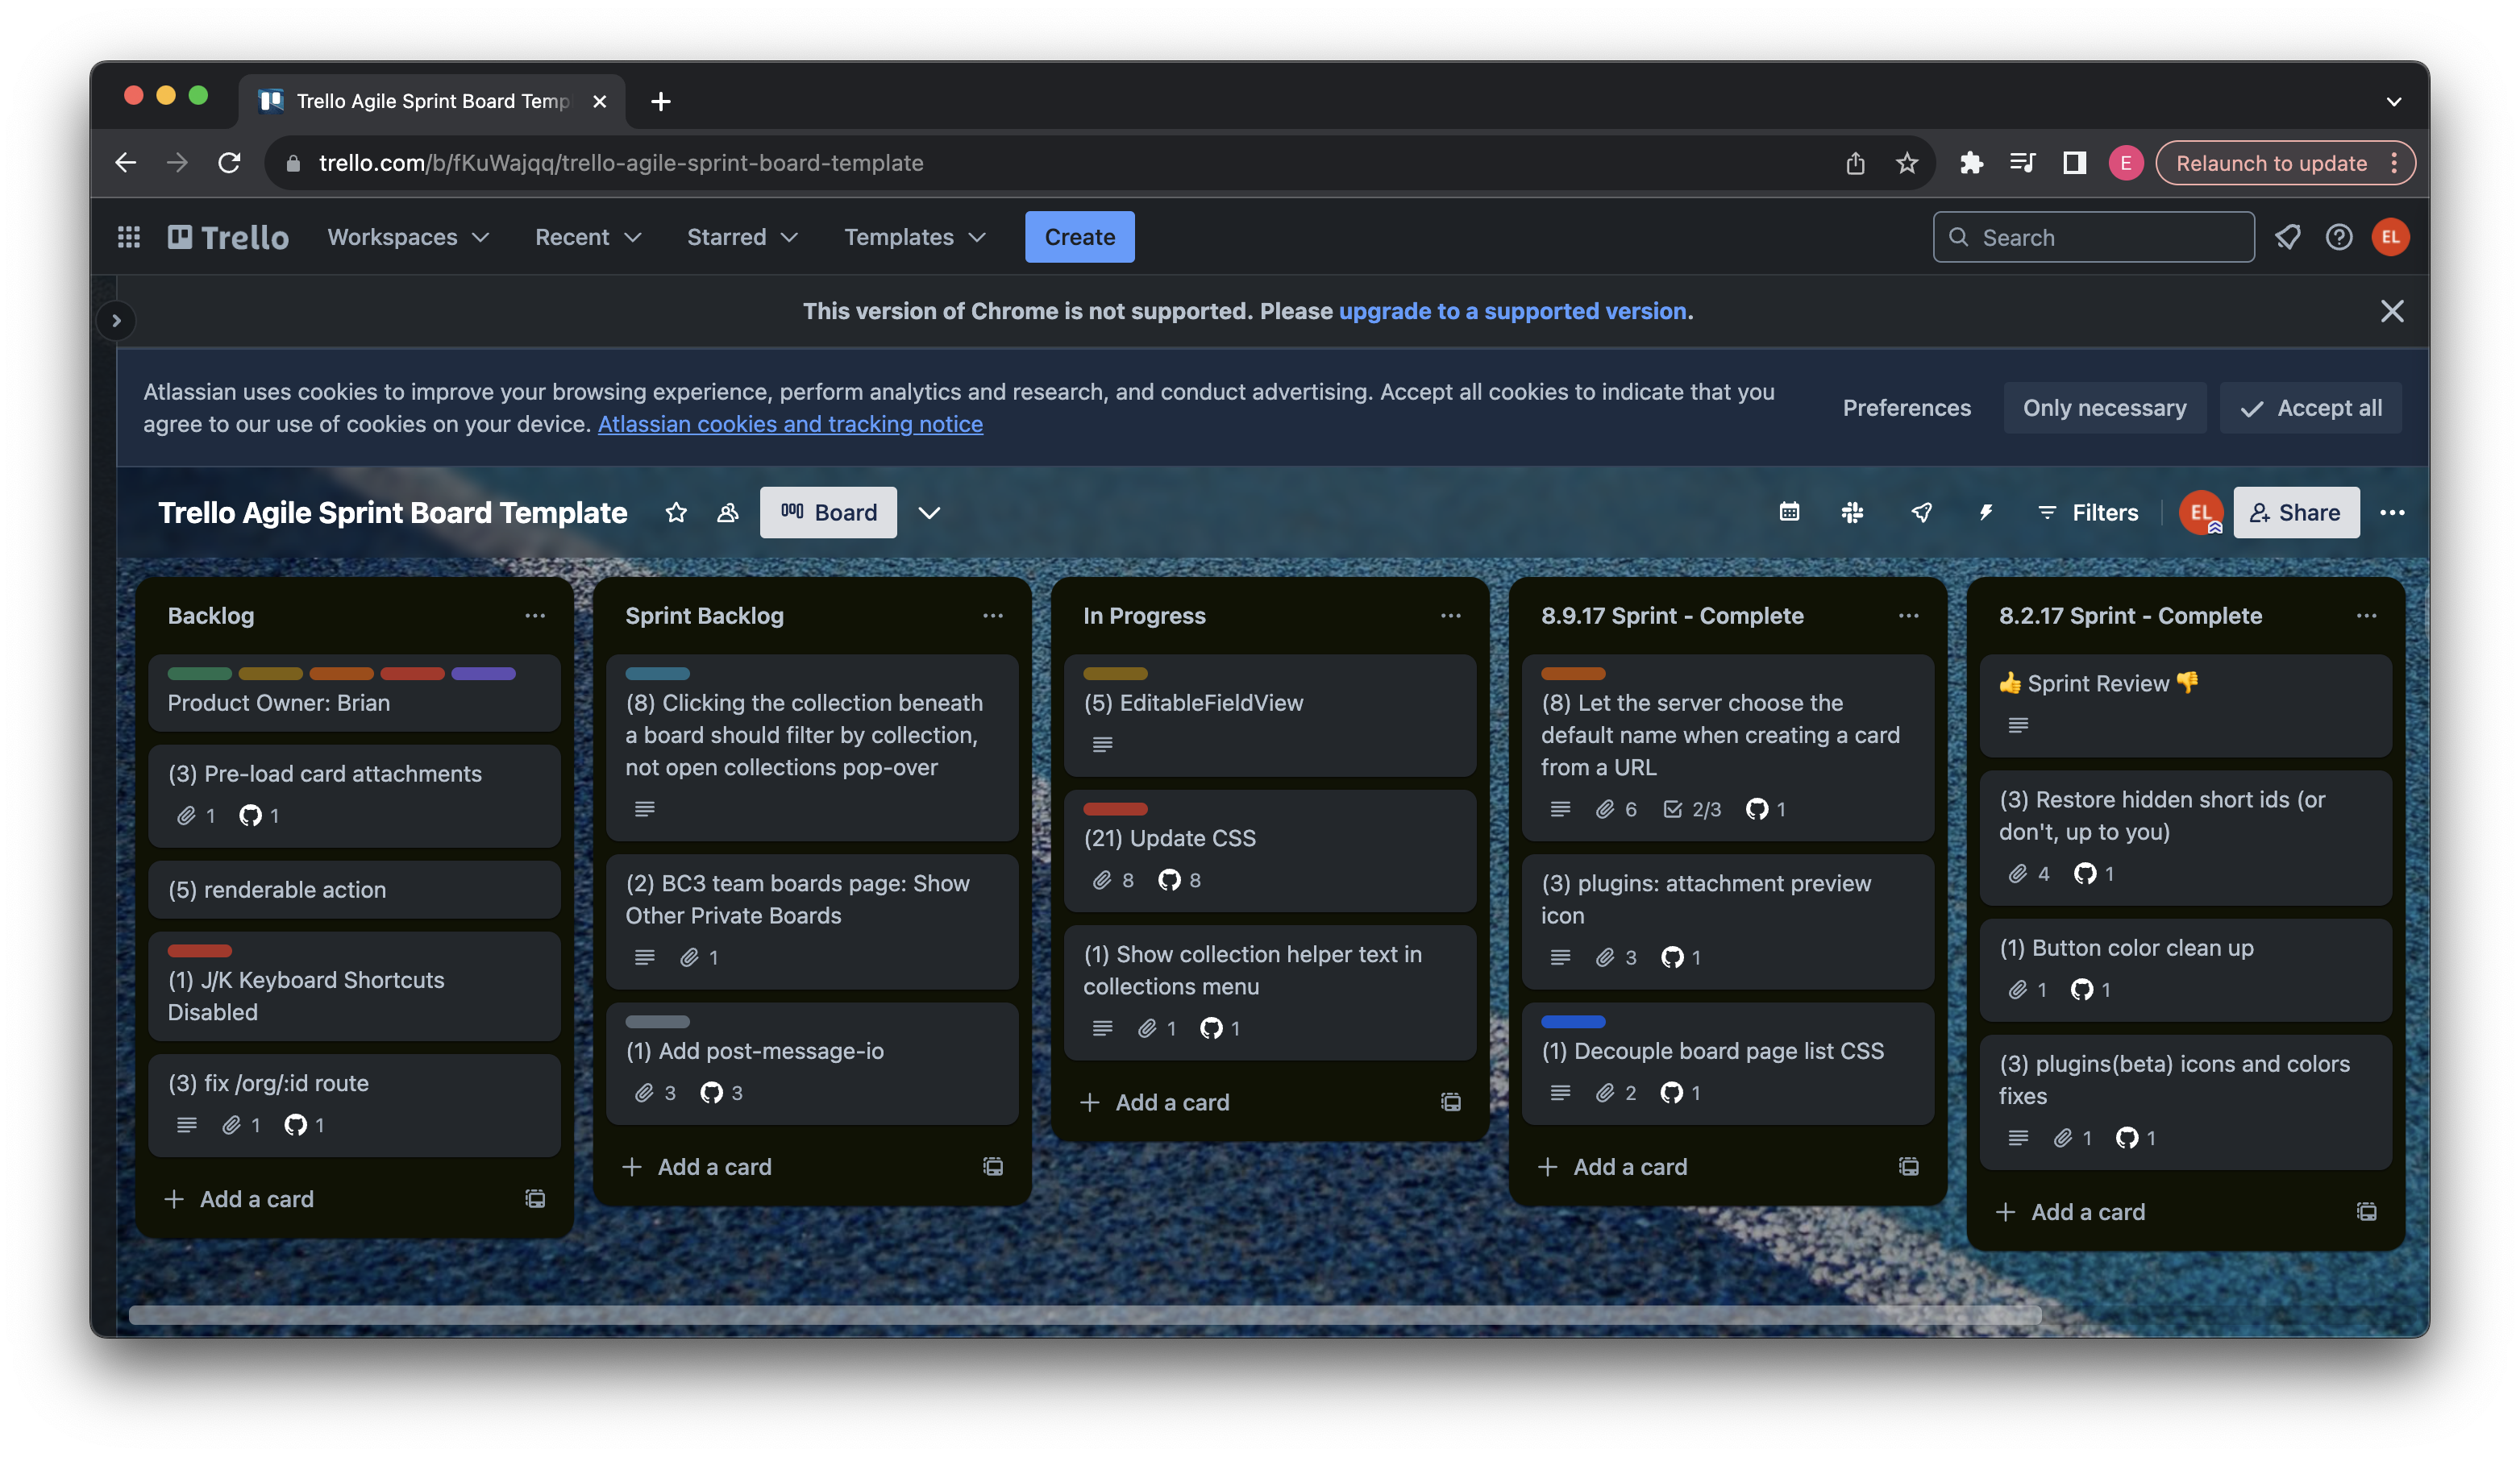Click the apps switcher grid icon

point(129,237)
